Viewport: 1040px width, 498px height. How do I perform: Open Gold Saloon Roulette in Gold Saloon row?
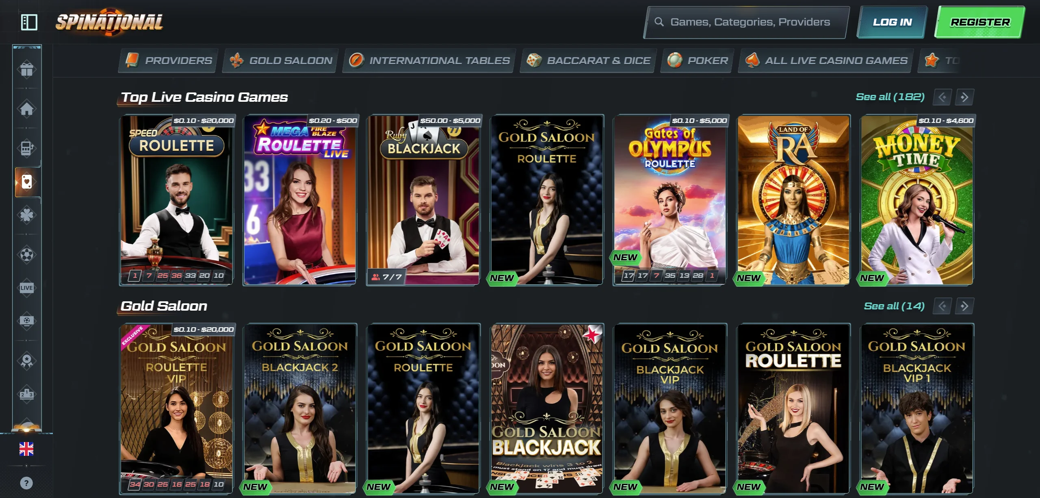[424, 409]
